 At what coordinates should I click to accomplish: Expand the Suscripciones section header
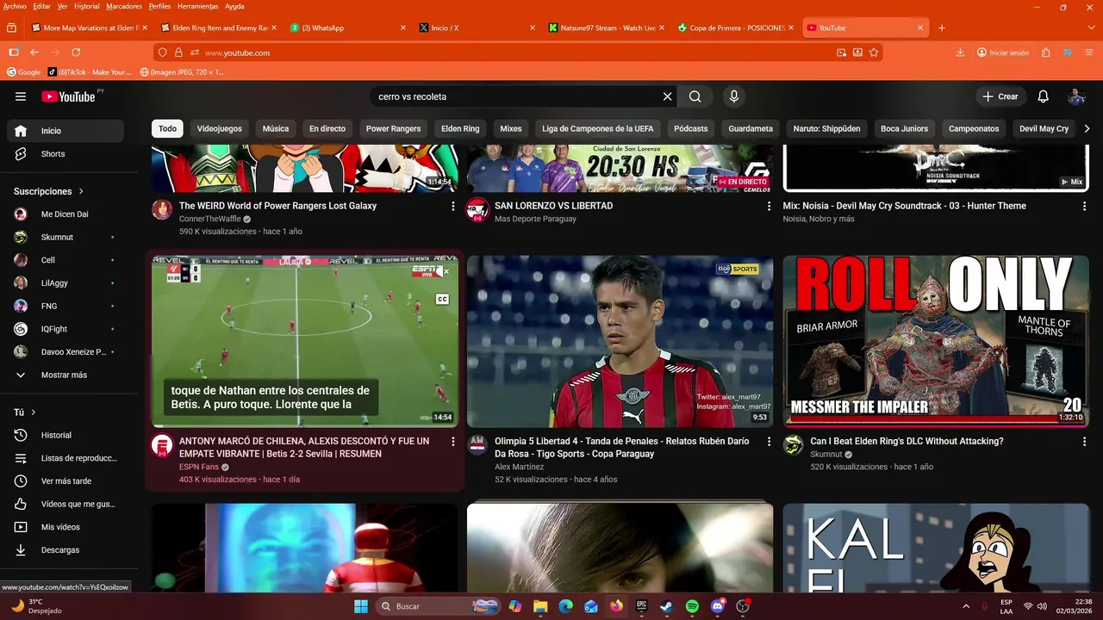pos(49,191)
